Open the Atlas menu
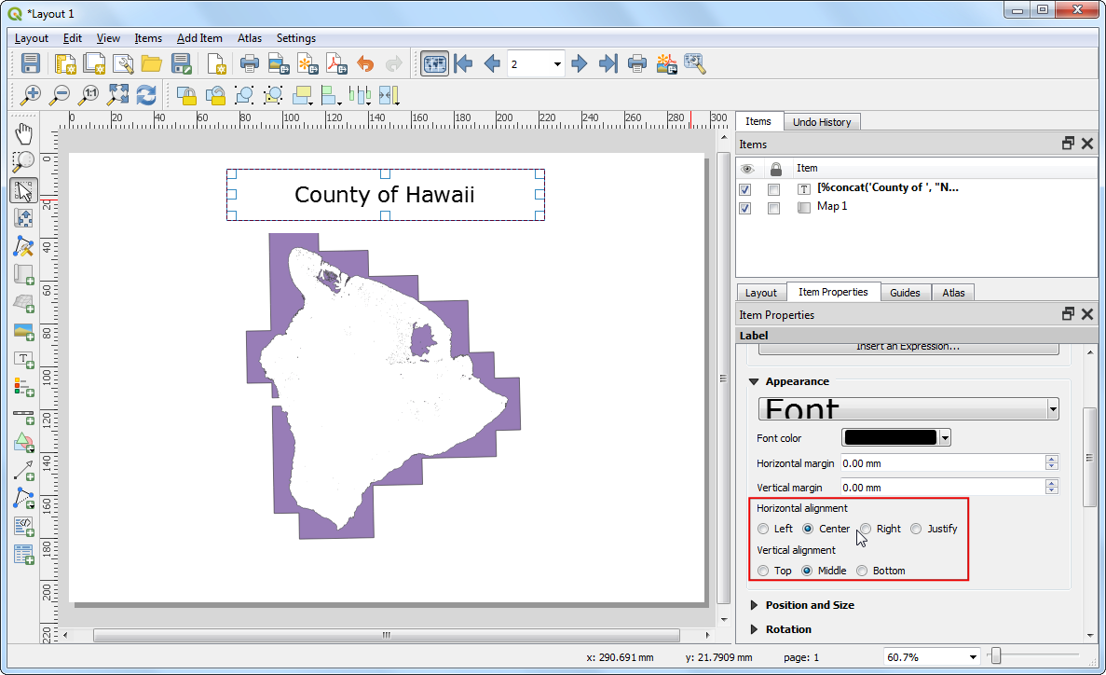Viewport: 1106px width, 675px height. click(x=249, y=38)
